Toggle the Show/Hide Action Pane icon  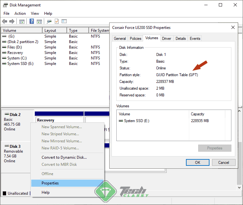[x=39, y=22]
